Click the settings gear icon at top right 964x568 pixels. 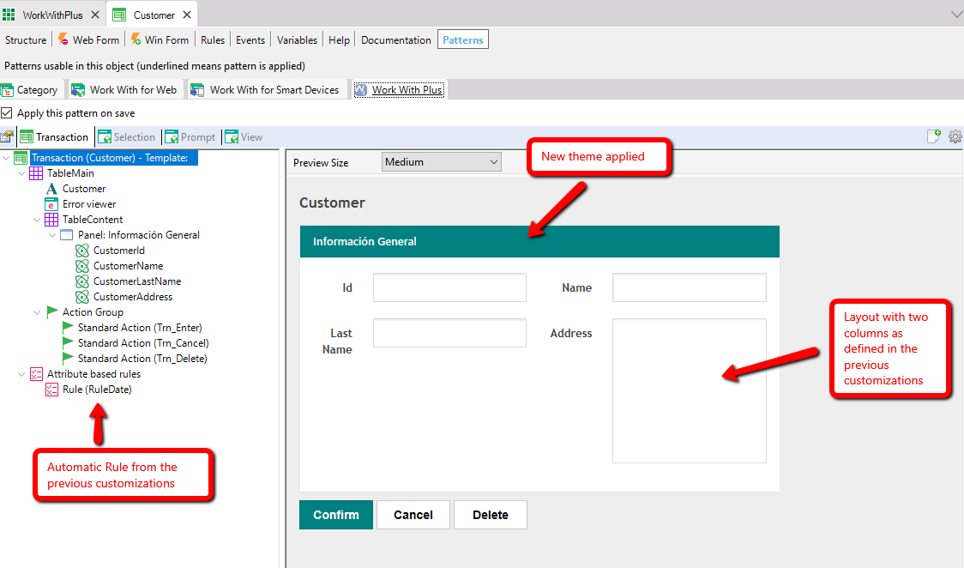point(955,136)
